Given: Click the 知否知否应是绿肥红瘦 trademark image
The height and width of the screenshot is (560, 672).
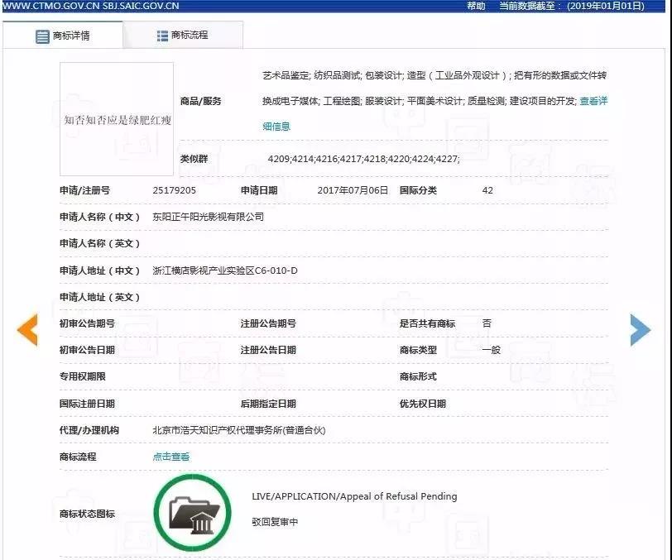Looking at the screenshot, I should click(x=115, y=117).
